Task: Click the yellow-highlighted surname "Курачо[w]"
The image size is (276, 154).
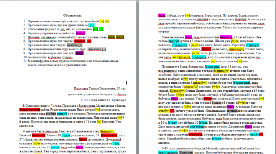Action: tap(177, 91)
